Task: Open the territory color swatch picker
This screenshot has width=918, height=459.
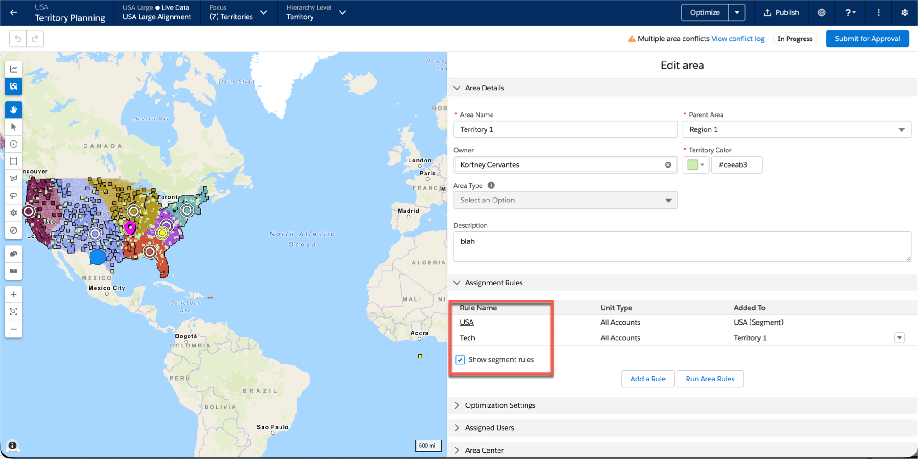Action: pyautogui.click(x=696, y=165)
